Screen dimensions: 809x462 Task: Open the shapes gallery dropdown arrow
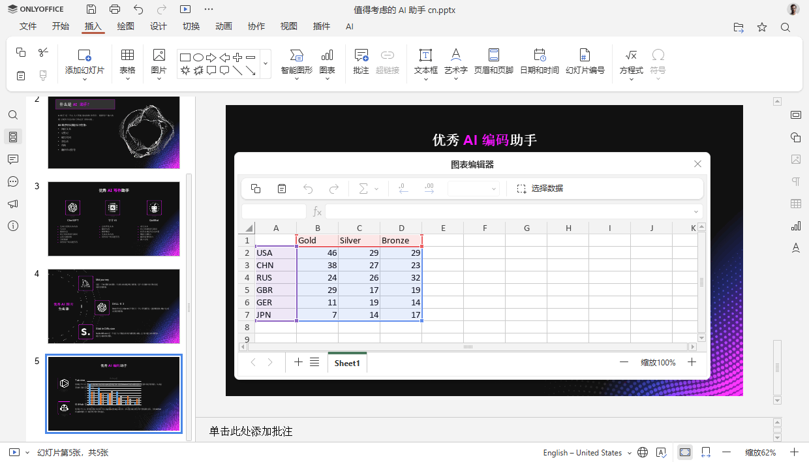tap(266, 63)
